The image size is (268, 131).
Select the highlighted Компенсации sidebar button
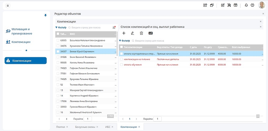25,61
